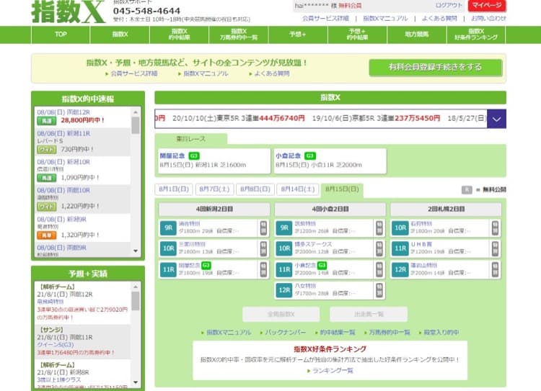
Task: Open the クイーンS(G3) link in 予想+実績
Action: (x=56, y=345)
